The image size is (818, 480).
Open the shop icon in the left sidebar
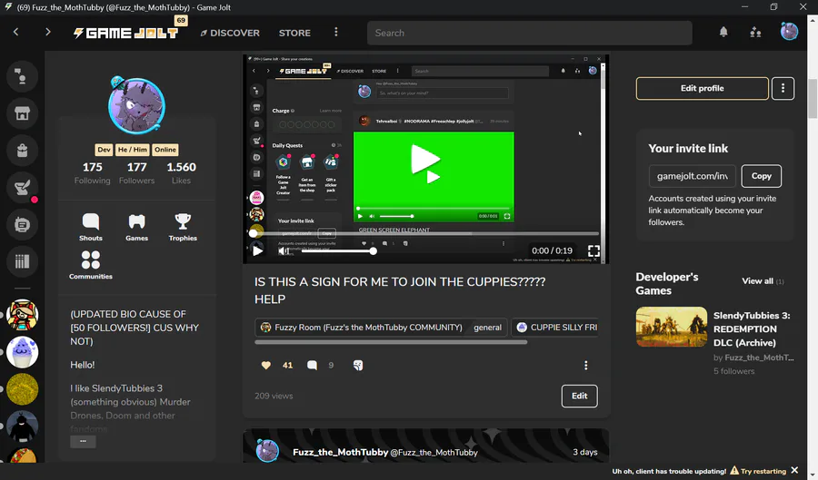[x=22, y=113]
